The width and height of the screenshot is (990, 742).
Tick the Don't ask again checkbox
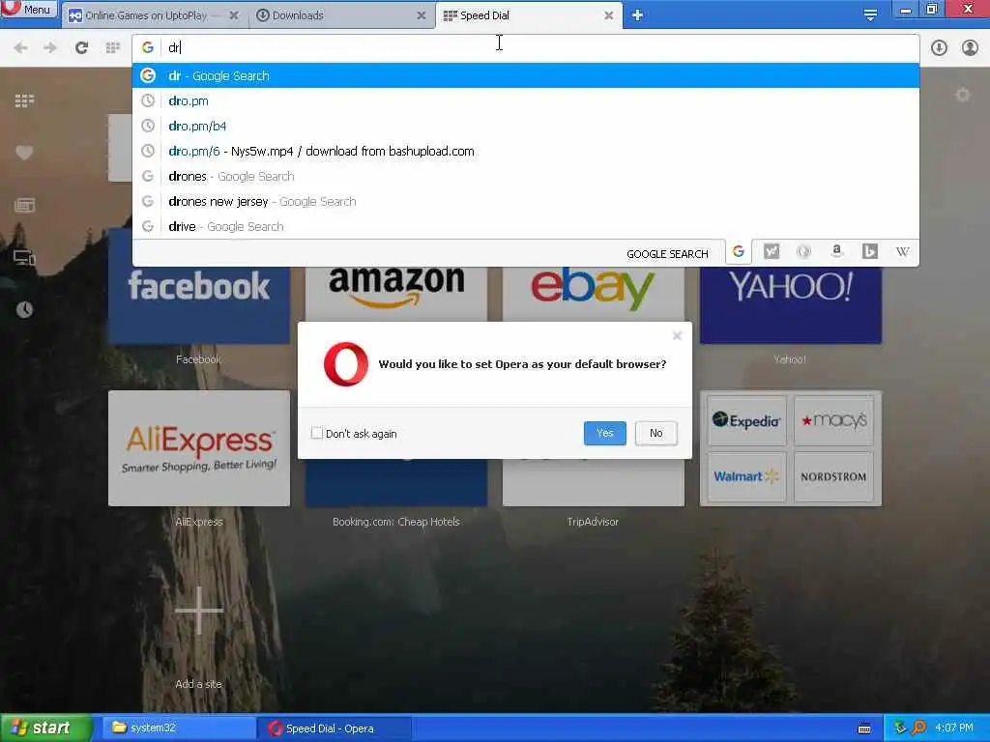[x=317, y=433]
